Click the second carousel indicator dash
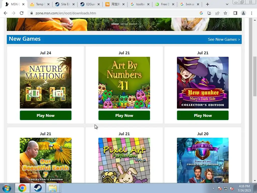This screenshot has height=193, width=257. [x=124, y=24]
